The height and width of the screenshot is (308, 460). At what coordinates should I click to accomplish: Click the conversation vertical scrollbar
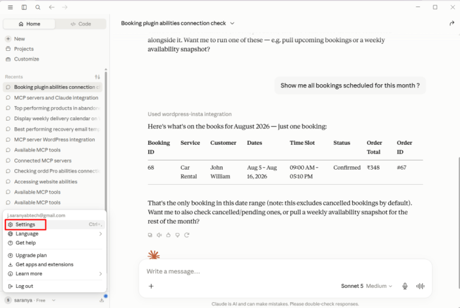pyautogui.click(x=459, y=223)
